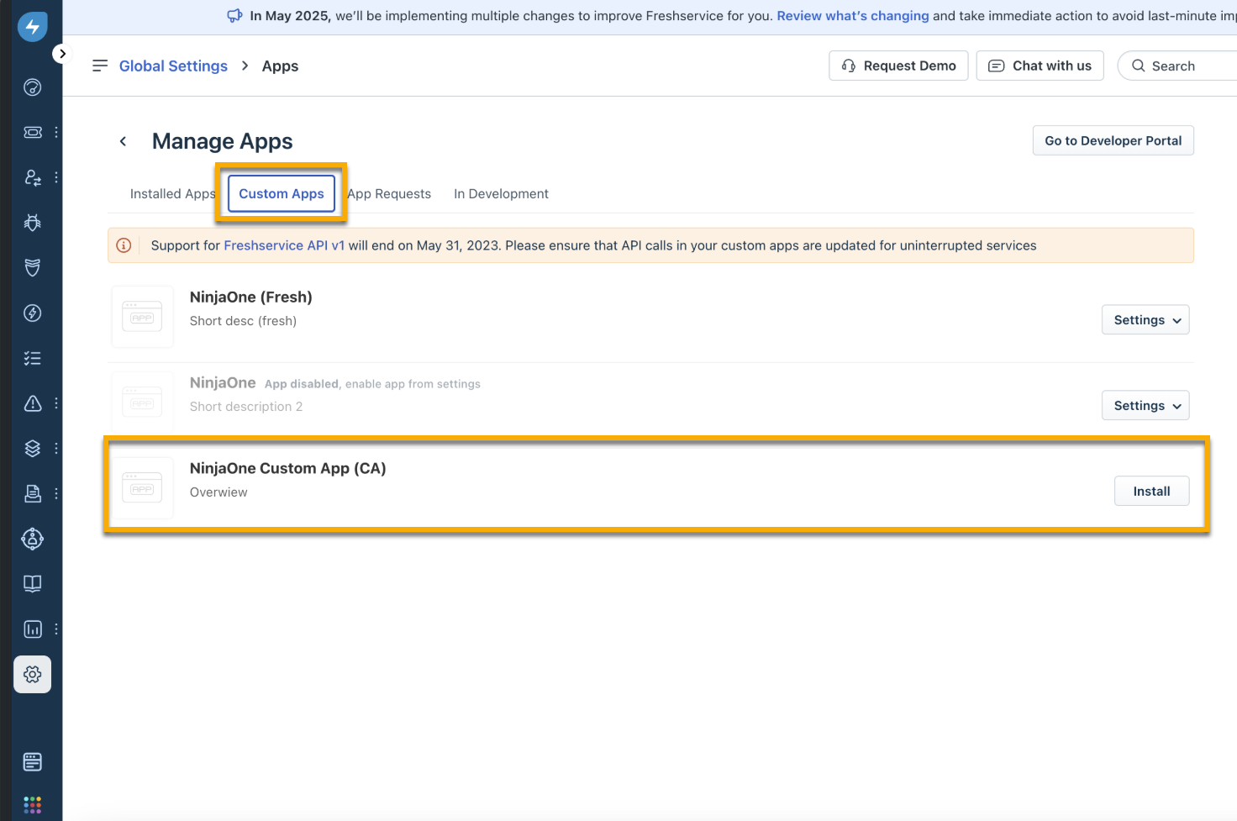1237x821 pixels.
Task: Open Solutions via the open book icon
Action: point(33,584)
